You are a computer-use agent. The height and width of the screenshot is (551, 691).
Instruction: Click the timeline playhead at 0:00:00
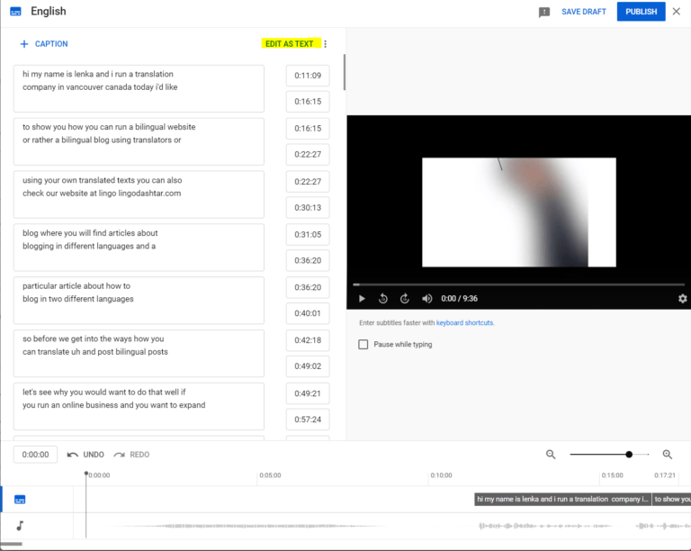tap(86, 474)
